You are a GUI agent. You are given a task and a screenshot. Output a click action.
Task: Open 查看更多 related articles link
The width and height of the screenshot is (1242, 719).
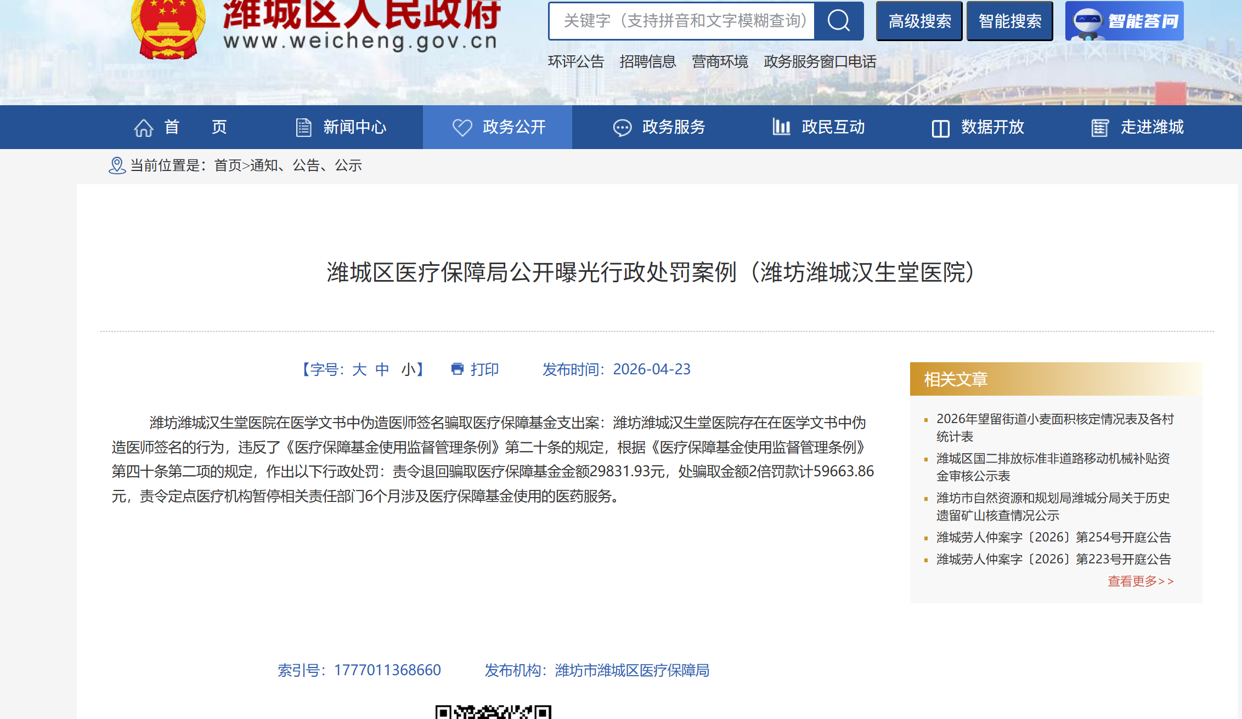tap(1141, 581)
